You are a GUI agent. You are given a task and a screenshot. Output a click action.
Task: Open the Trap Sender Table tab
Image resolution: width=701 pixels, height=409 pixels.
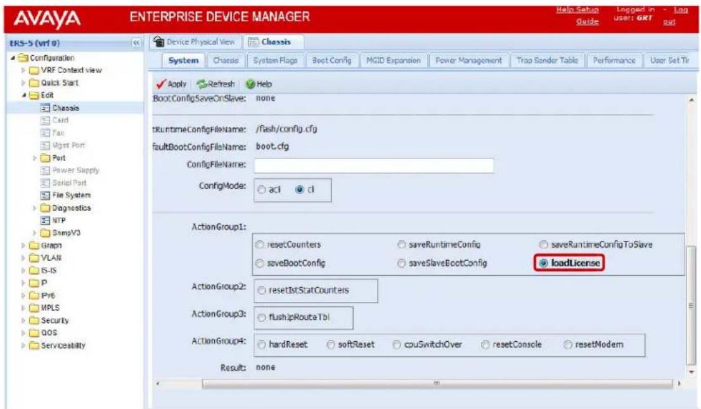tap(547, 60)
